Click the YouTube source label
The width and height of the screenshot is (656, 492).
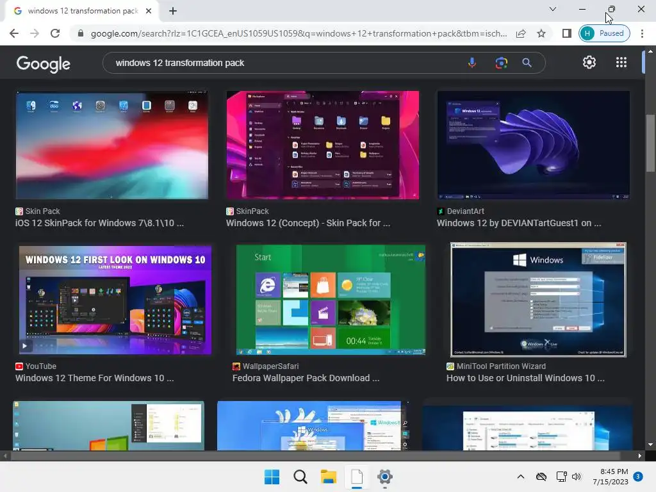[x=40, y=366]
